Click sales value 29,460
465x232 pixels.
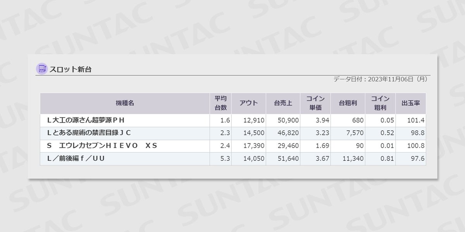pyautogui.click(x=288, y=146)
